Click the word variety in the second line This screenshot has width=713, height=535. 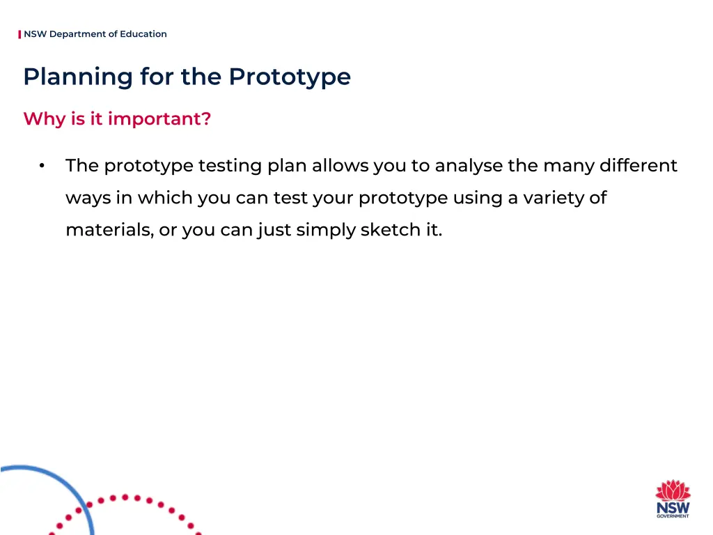[550, 198]
